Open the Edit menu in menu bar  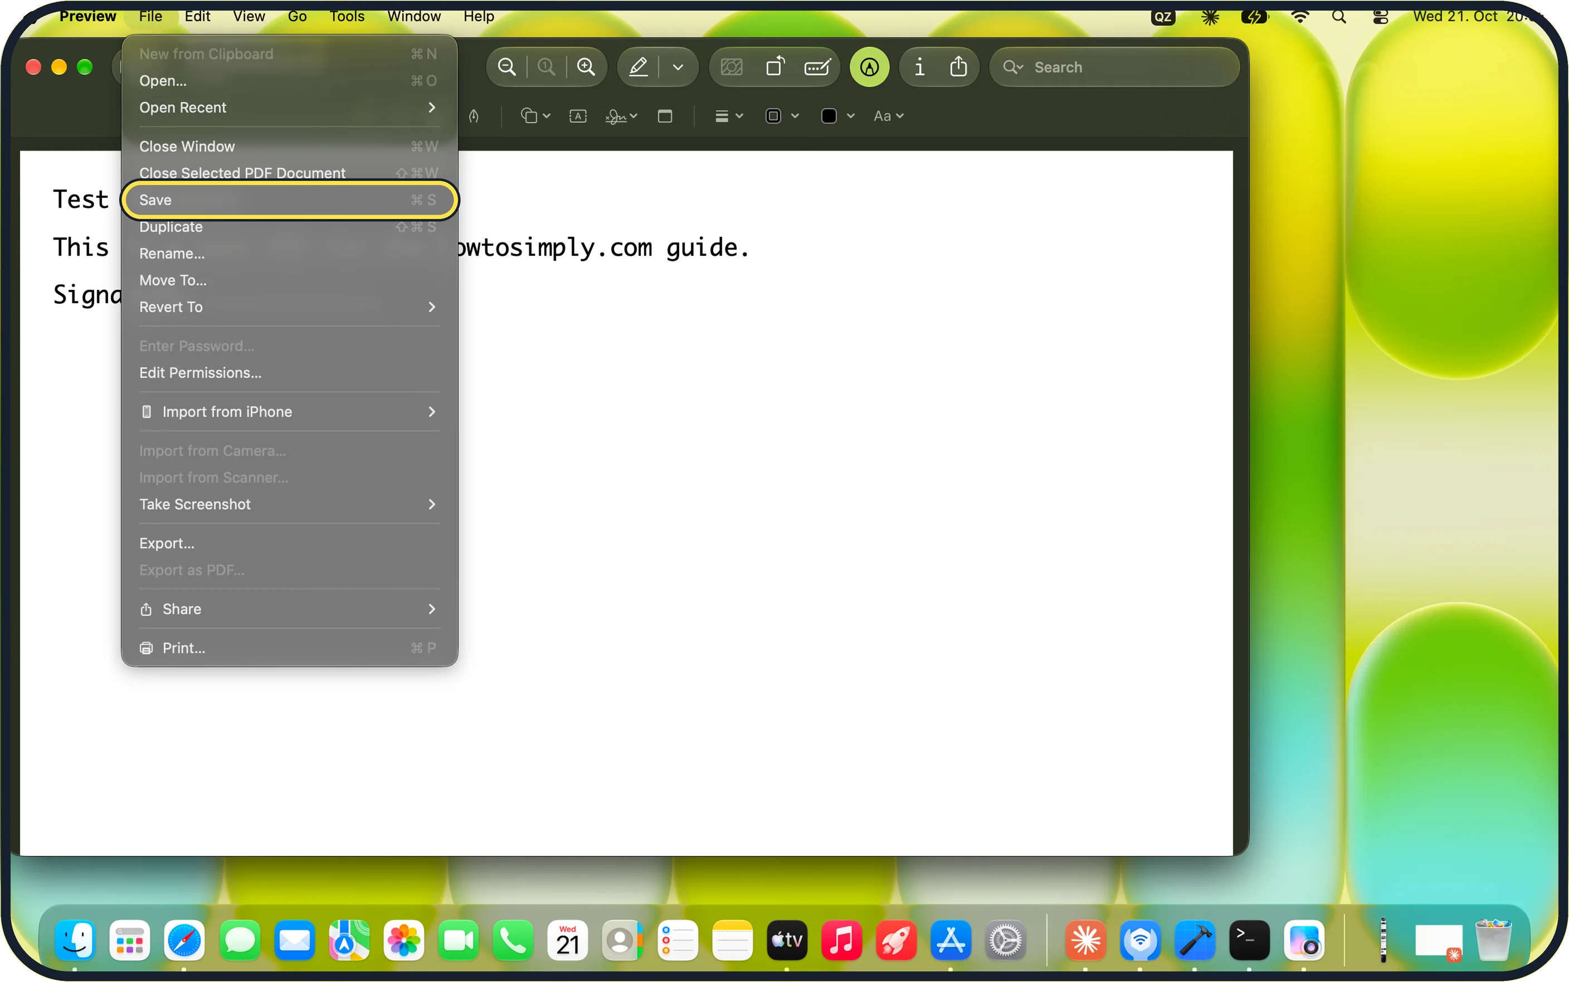[197, 16]
